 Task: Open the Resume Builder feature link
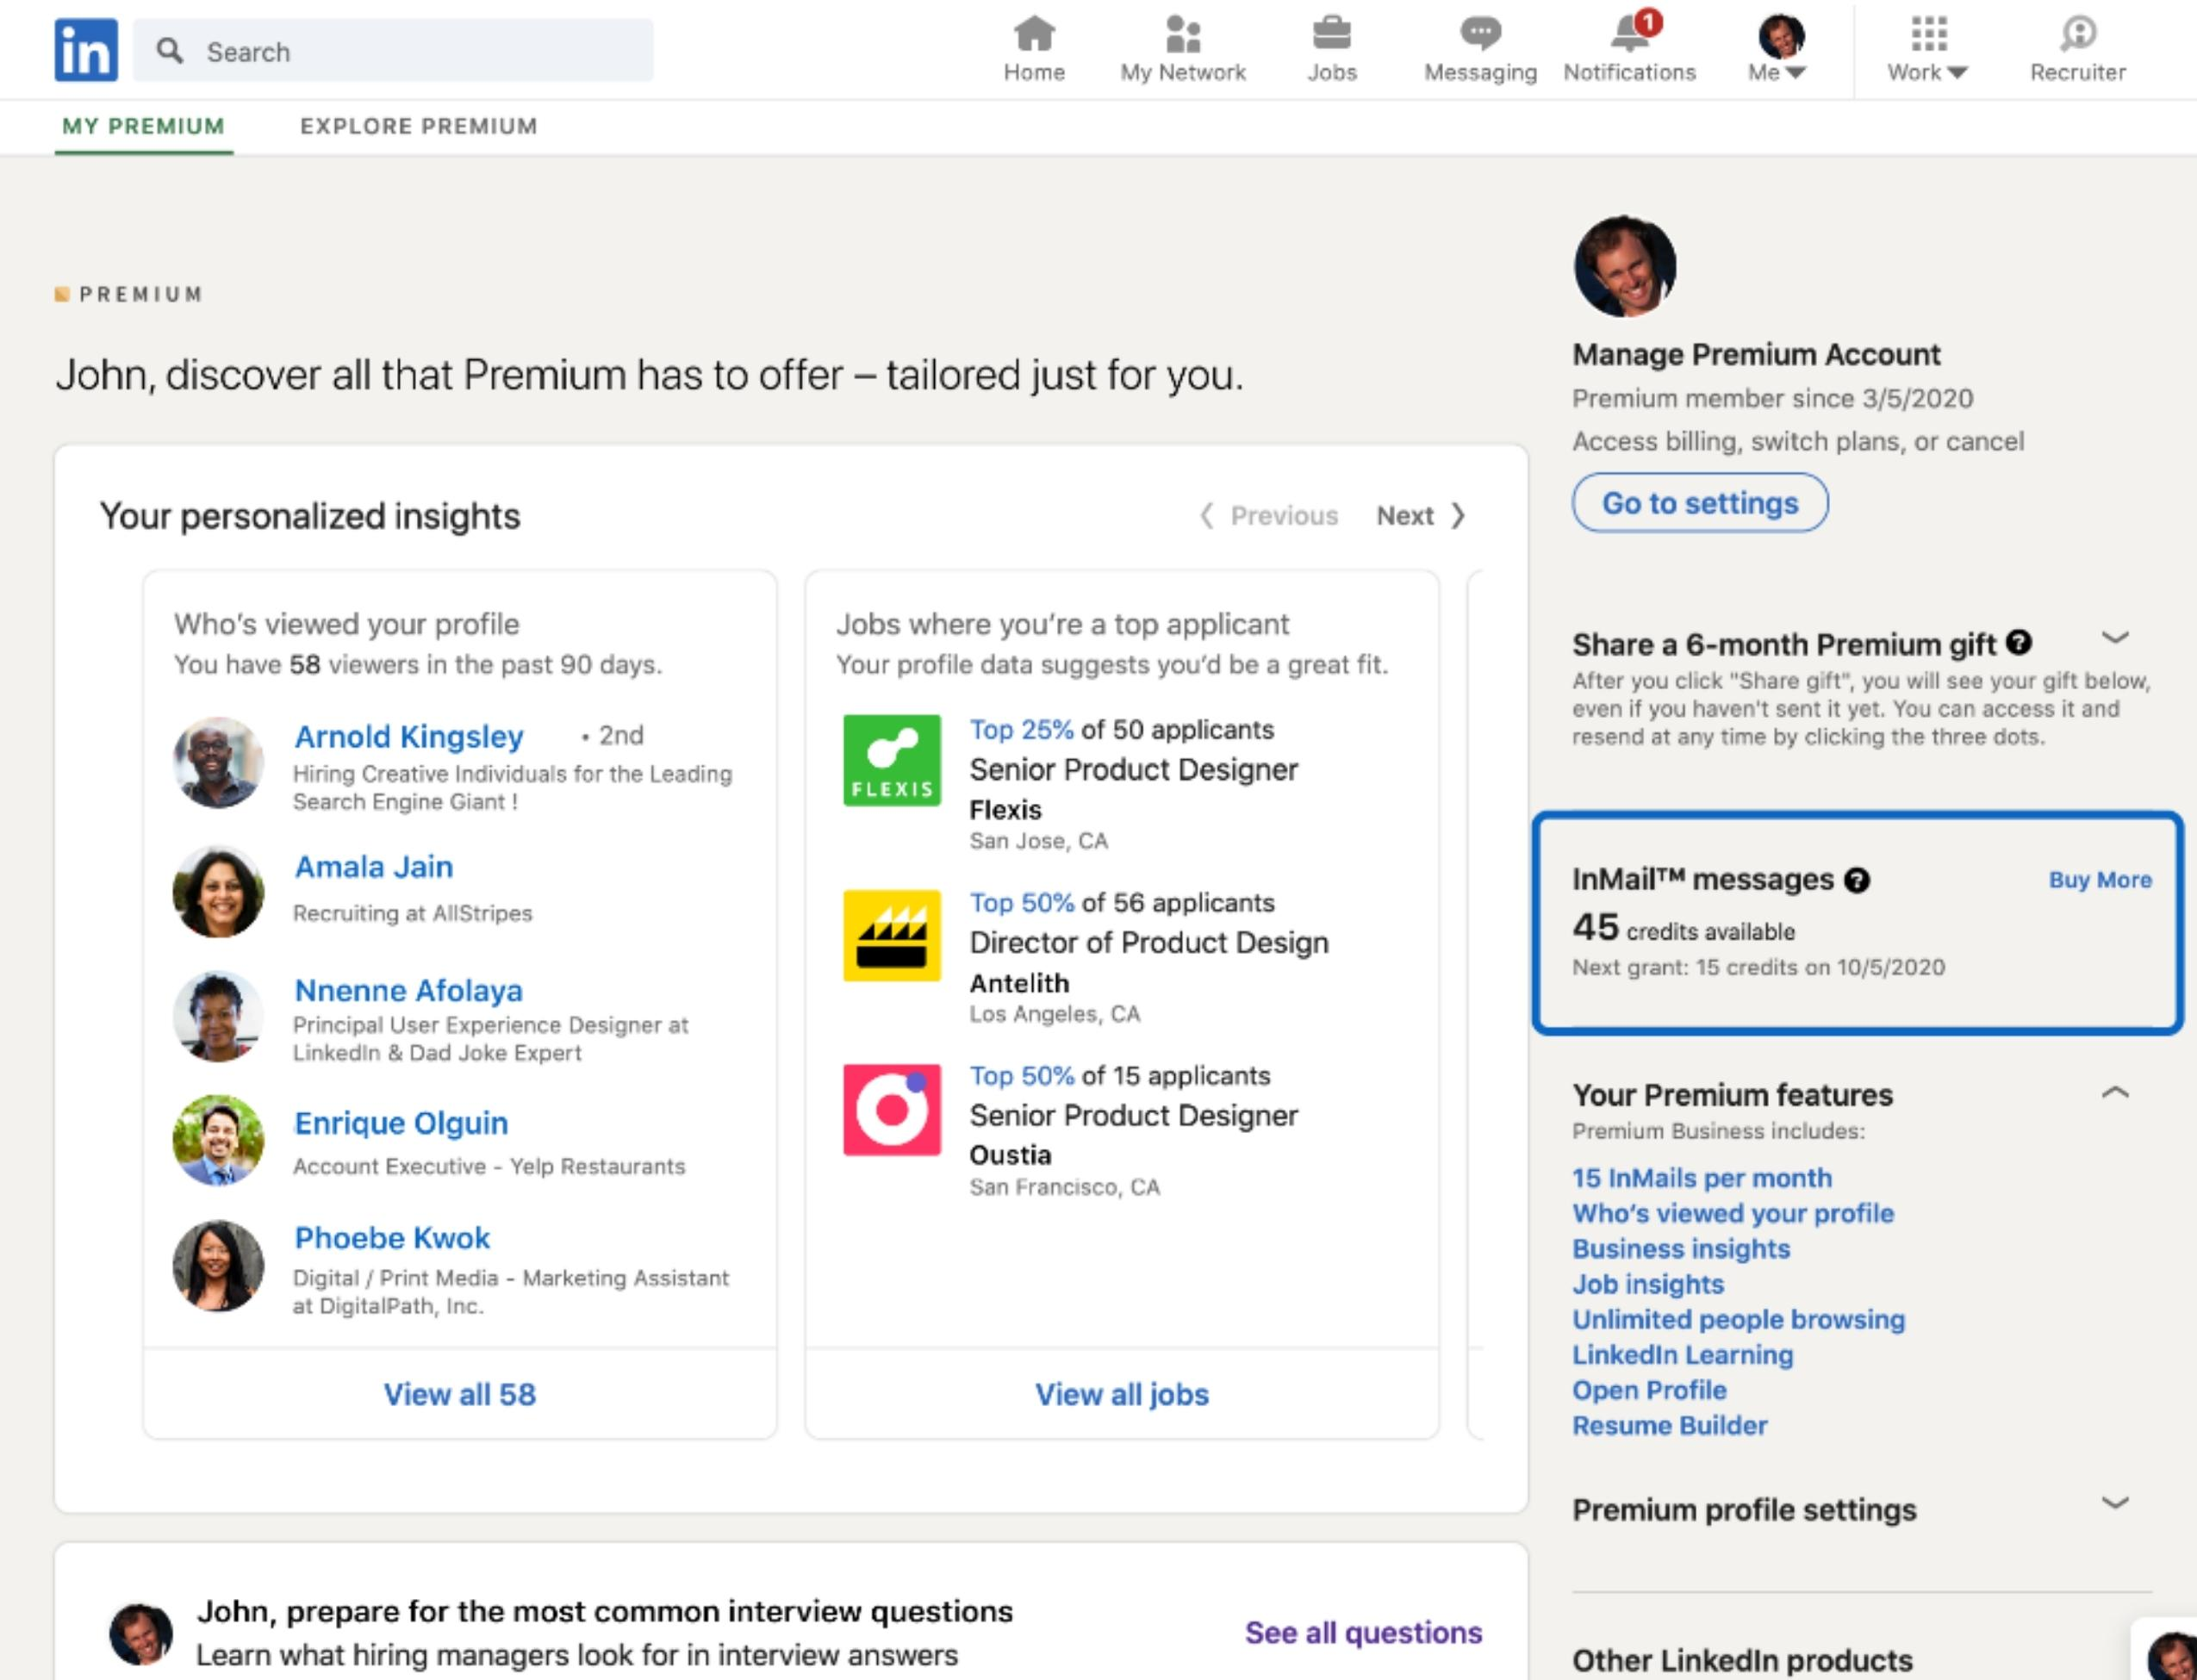pos(1670,1425)
